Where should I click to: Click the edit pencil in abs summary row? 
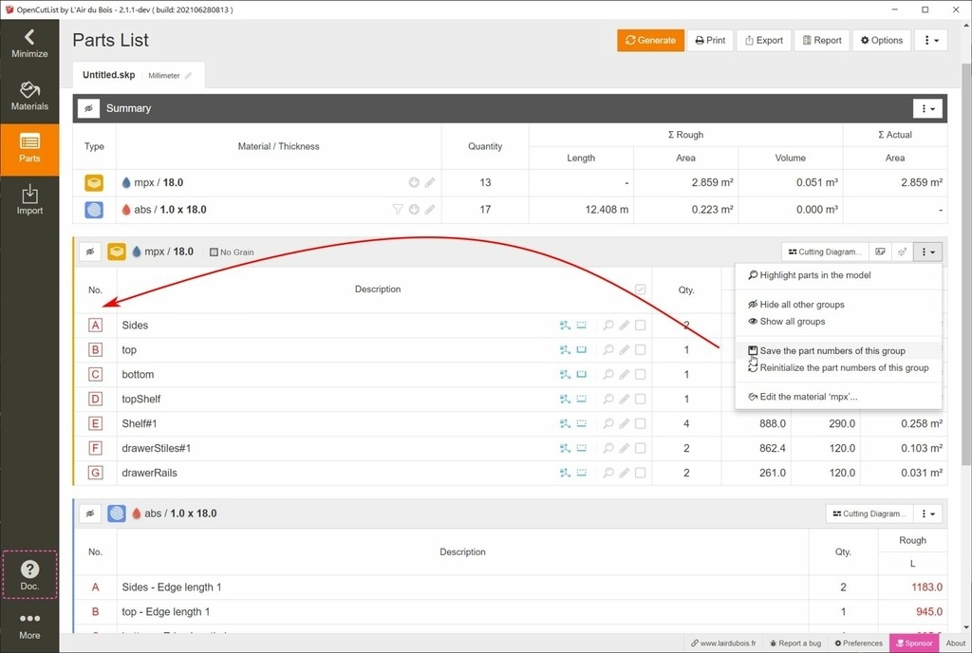430,210
